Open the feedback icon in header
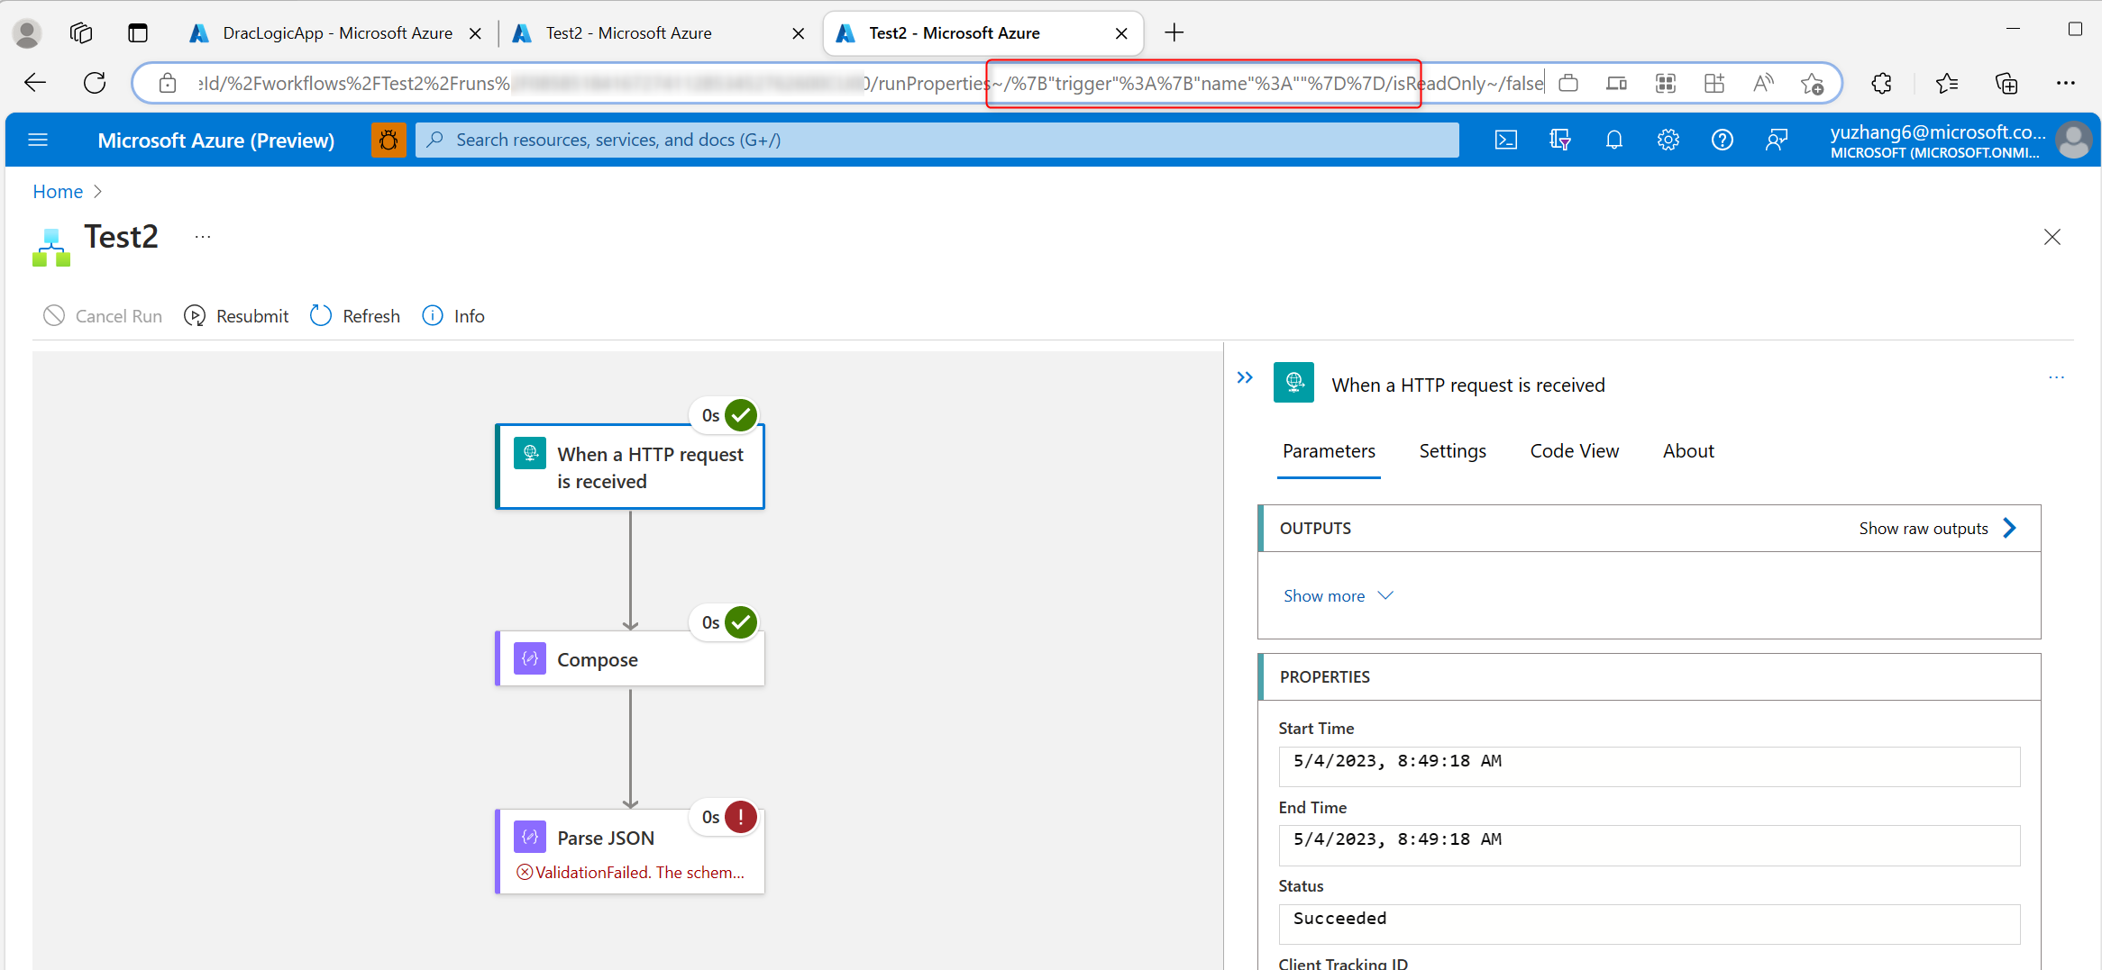Image resolution: width=2102 pixels, height=970 pixels. point(1776,140)
